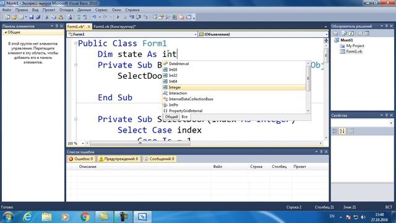Screen dimensions: 396x223
Task: Click the Paste icon in toolbar
Action: (61, 17)
